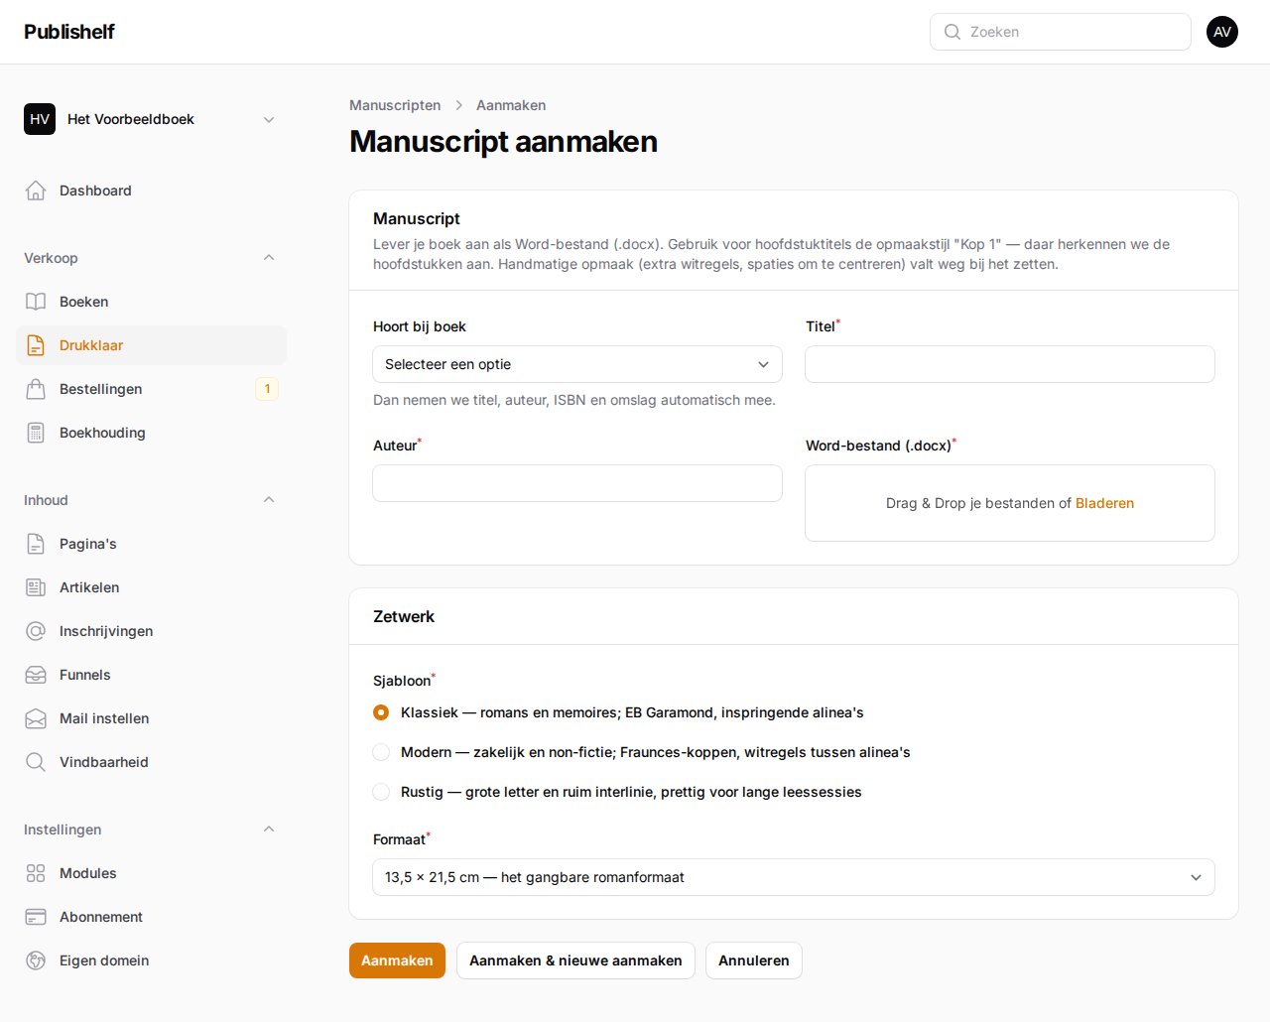Click the Boeken open-book icon
Viewport: 1270px width, 1022px height.
36,302
